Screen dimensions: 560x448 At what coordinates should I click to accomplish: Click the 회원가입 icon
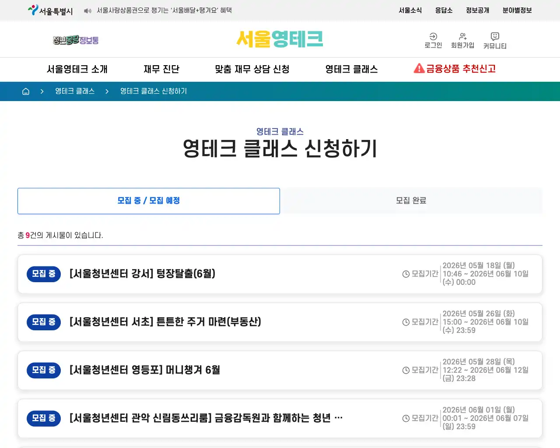(462, 41)
